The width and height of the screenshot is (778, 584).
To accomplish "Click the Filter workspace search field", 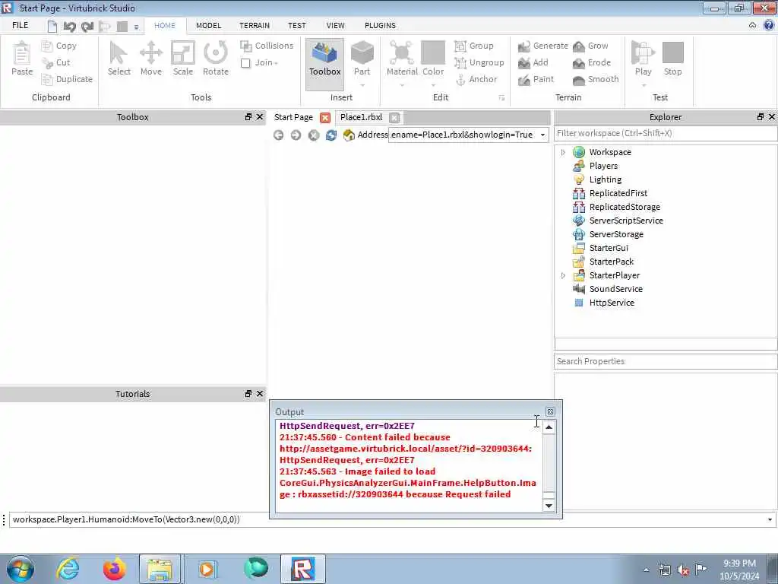I will [666, 134].
